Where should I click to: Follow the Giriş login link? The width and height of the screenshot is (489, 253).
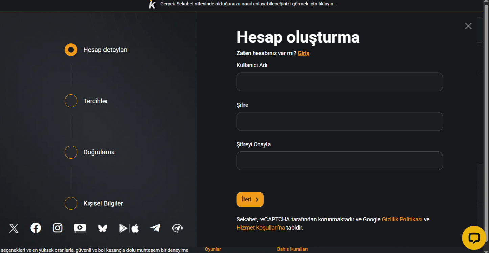[303, 53]
